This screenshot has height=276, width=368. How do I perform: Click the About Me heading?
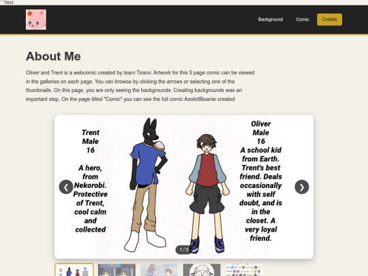(x=53, y=57)
